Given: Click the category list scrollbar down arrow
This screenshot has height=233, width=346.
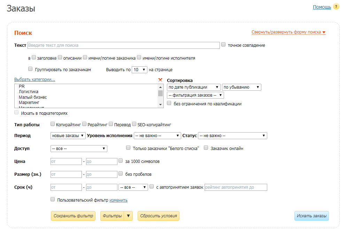Looking at the screenshot, I should 160,105.
